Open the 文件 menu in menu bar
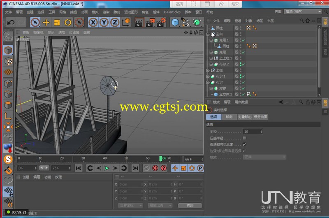This screenshot has width=329, height=218. point(8,12)
